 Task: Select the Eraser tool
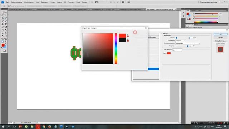coord(3,27)
